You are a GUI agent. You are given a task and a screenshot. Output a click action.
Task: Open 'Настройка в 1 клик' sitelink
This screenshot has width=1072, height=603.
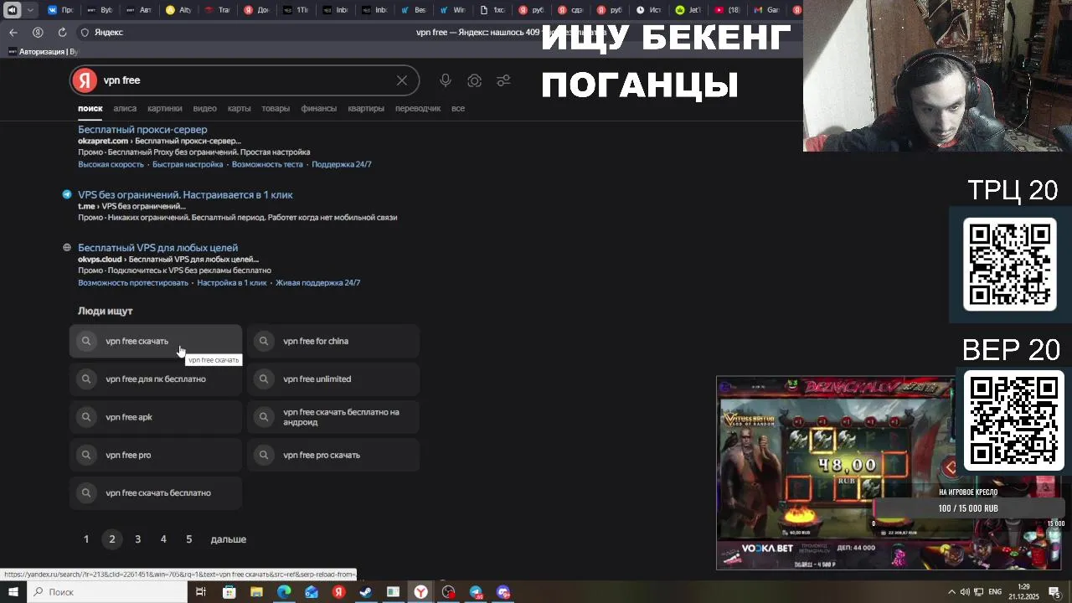click(232, 283)
